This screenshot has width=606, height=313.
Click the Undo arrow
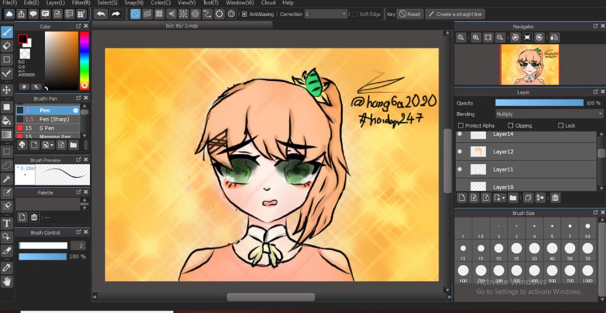pos(101,14)
